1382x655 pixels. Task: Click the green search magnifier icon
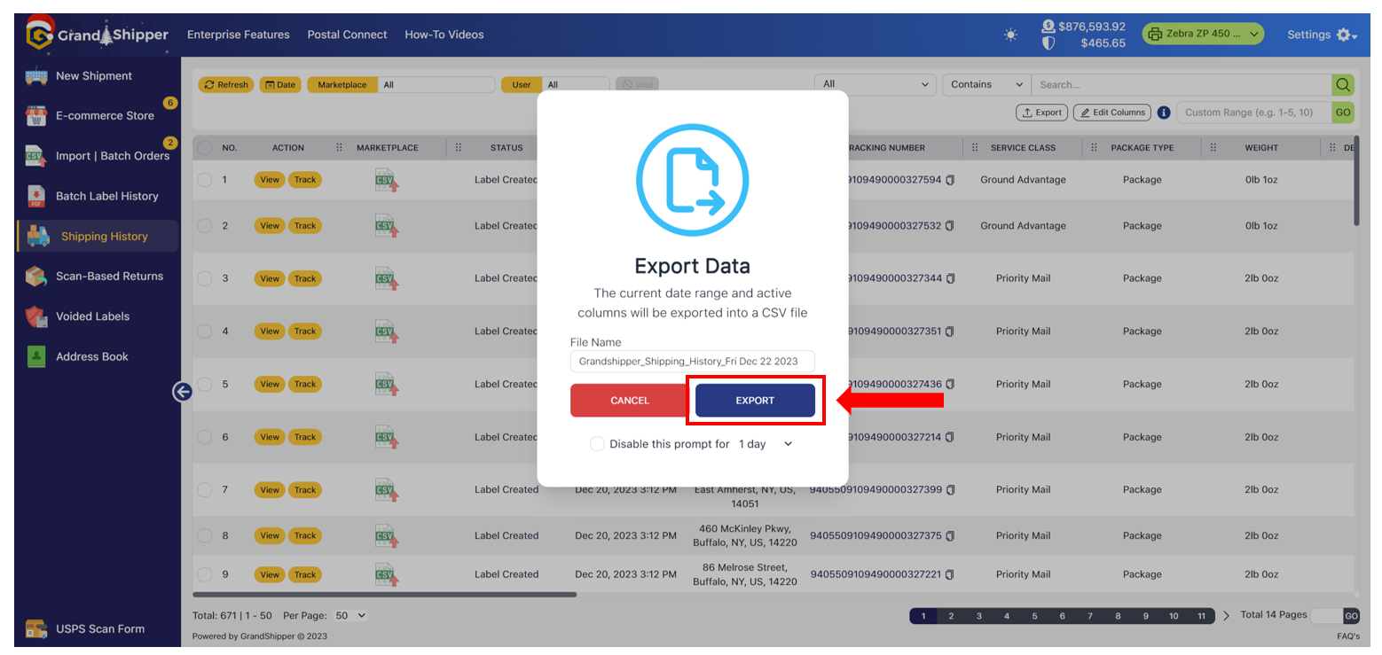tap(1344, 85)
